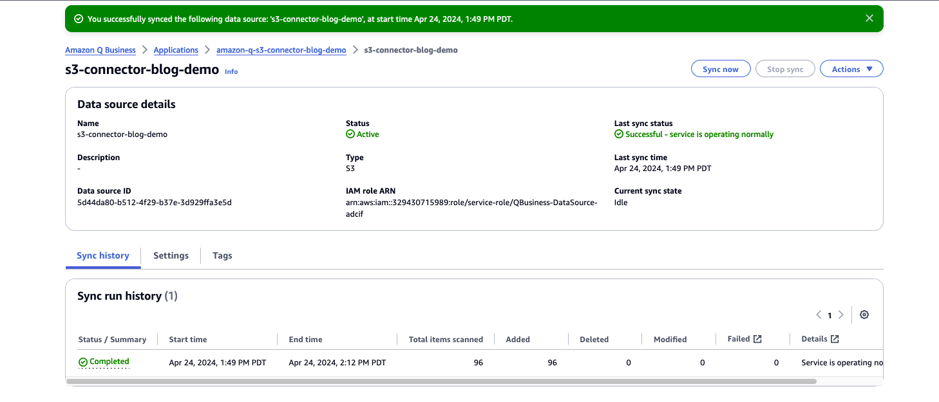Screen dimensions: 939x402
Task: Click the success checkmark icon in banner
Action: coord(79,19)
